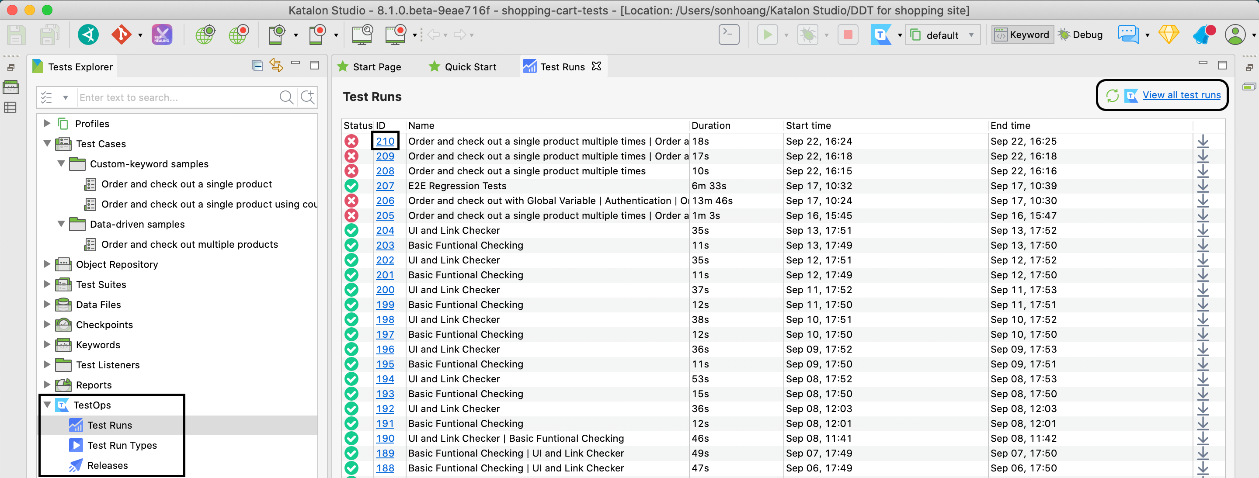Open View all test runs link

[x=1181, y=95]
